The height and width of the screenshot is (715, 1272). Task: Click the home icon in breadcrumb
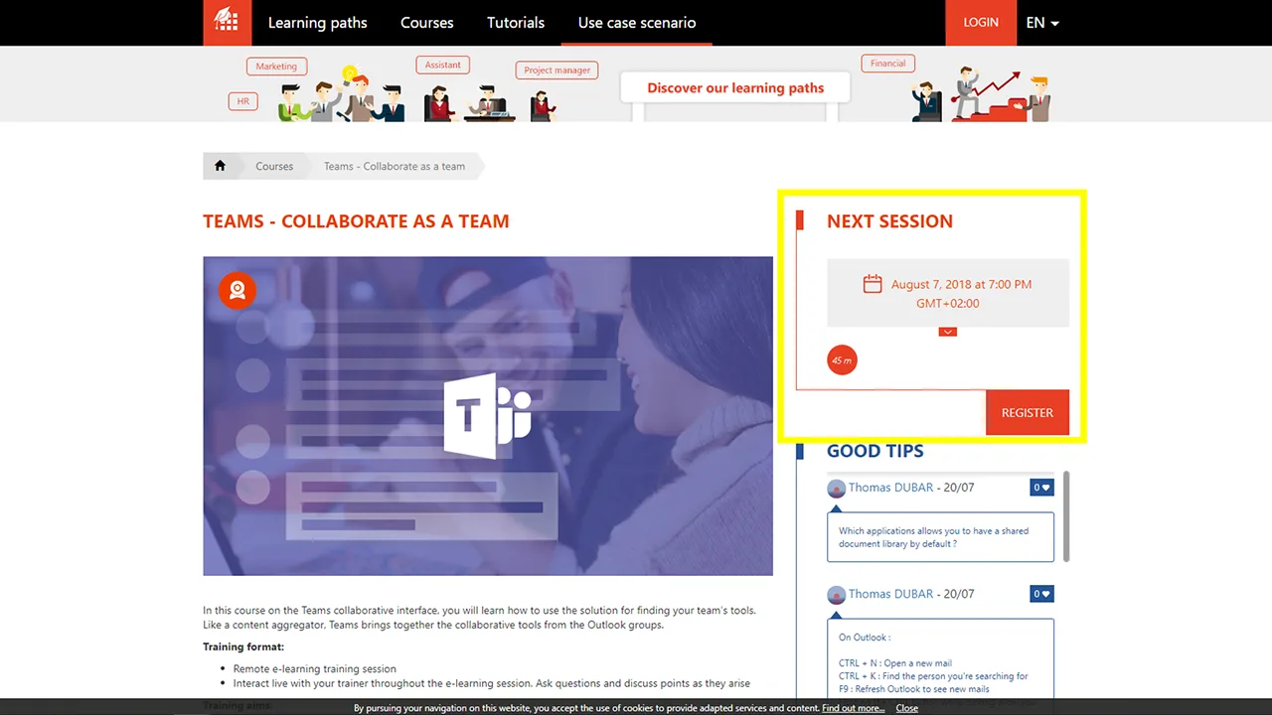[220, 166]
